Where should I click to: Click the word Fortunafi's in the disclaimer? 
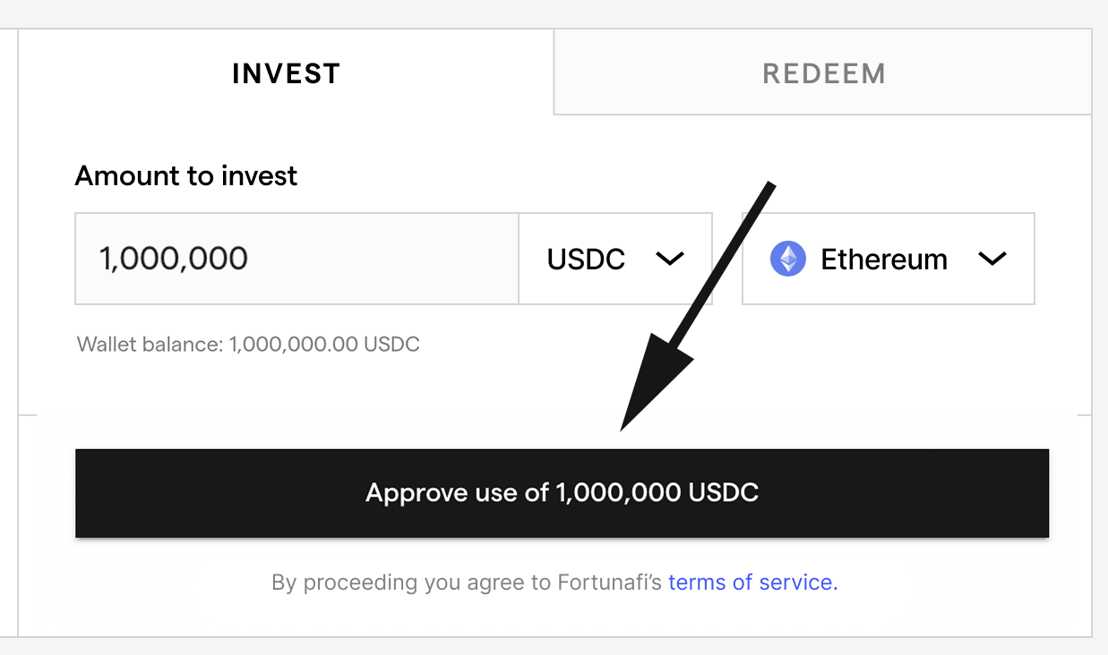click(609, 583)
